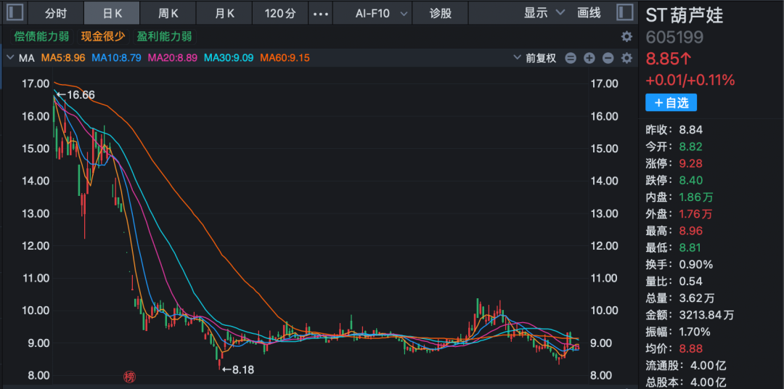The height and width of the screenshot is (389, 784).
Task: Toggle the right sidebar panel icon
Action: tap(624, 12)
